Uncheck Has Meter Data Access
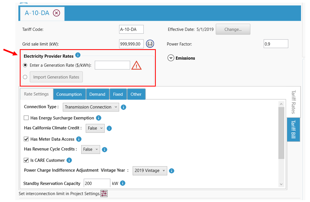The height and width of the screenshot is (202, 310). tap(26, 139)
